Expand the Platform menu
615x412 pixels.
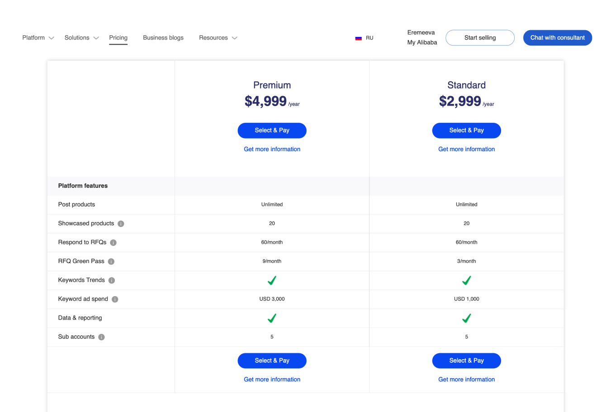click(x=38, y=38)
